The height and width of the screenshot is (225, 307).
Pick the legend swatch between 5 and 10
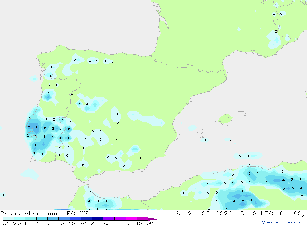(x=53, y=219)
